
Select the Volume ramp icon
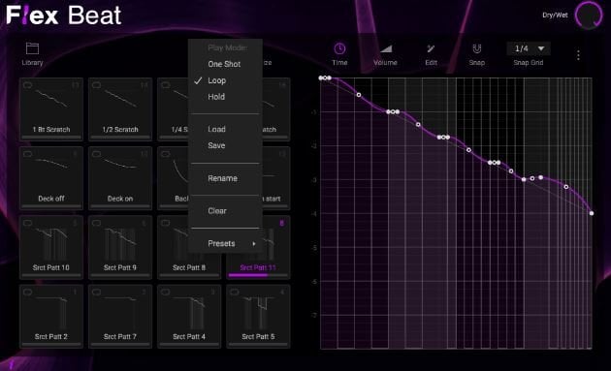385,48
